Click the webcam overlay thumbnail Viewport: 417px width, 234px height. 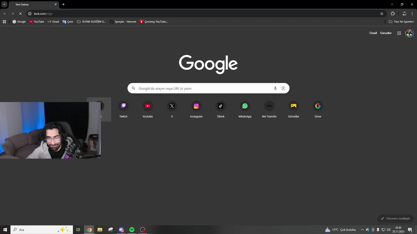click(x=50, y=130)
